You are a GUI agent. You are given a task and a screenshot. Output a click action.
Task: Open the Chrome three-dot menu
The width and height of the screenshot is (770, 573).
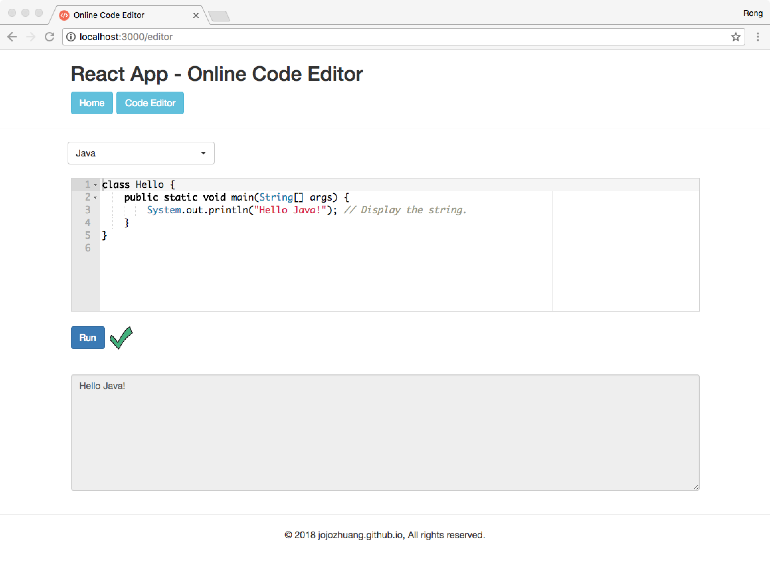[x=758, y=37]
